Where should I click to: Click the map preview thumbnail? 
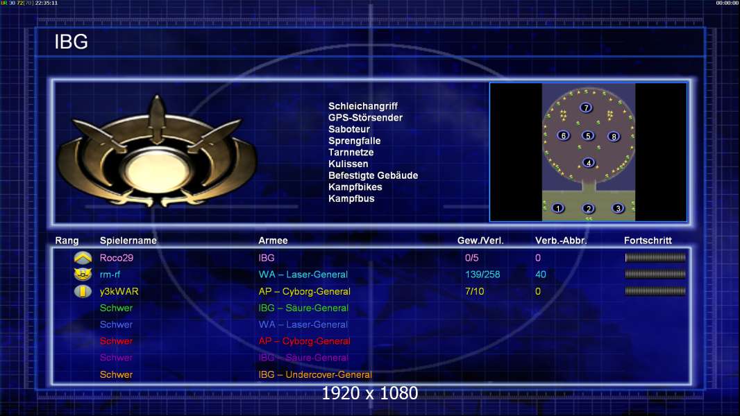(589, 152)
